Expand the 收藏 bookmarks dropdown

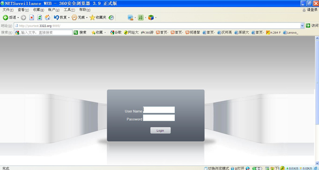[x=105, y=32]
